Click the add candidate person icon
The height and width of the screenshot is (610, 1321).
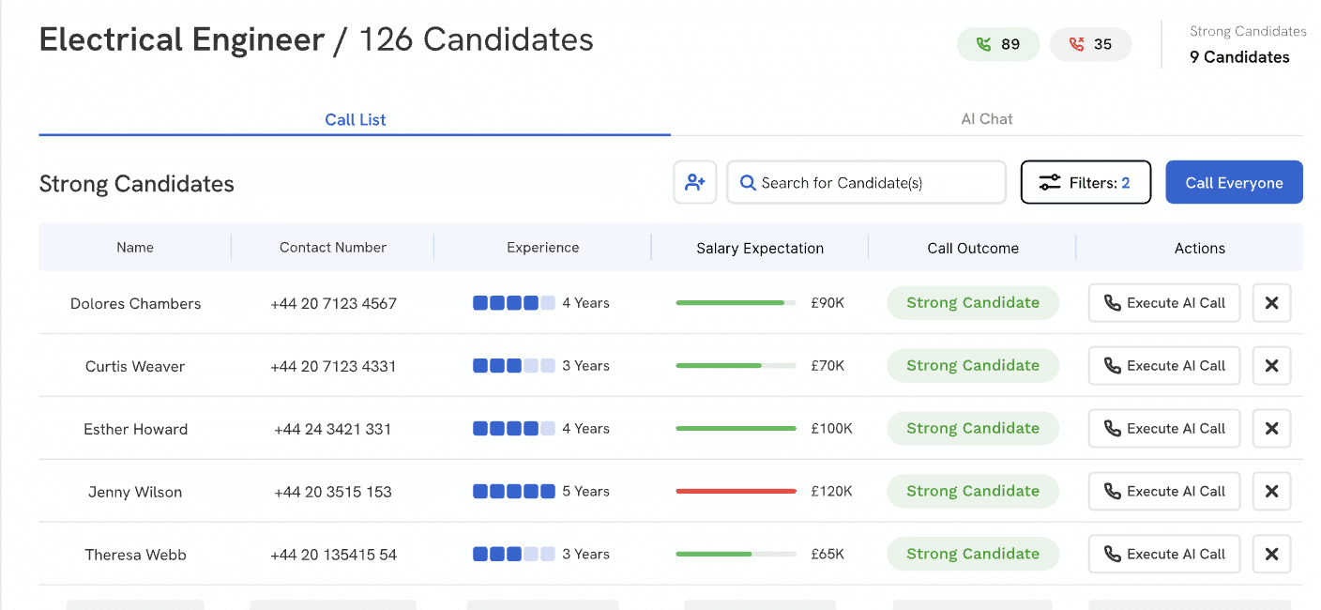695,182
